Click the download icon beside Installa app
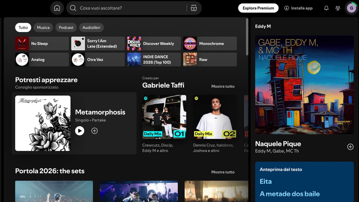 [x=287, y=8]
